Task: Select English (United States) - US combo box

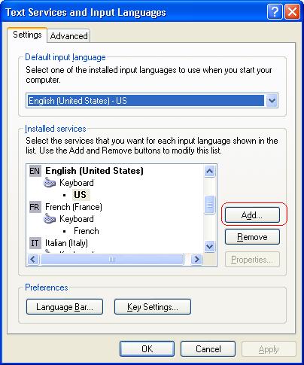Action: (x=152, y=101)
